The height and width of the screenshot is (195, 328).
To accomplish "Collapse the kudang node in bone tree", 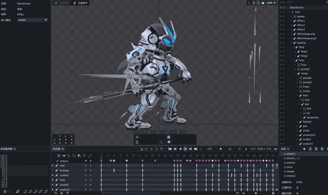I will pos(291,43).
